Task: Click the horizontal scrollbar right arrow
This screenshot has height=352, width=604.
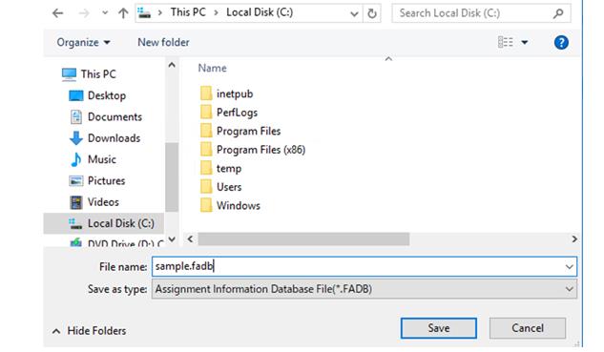Action: (574, 239)
